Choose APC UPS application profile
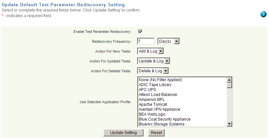This screenshot has width=269, height=138. pyautogui.click(x=147, y=90)
